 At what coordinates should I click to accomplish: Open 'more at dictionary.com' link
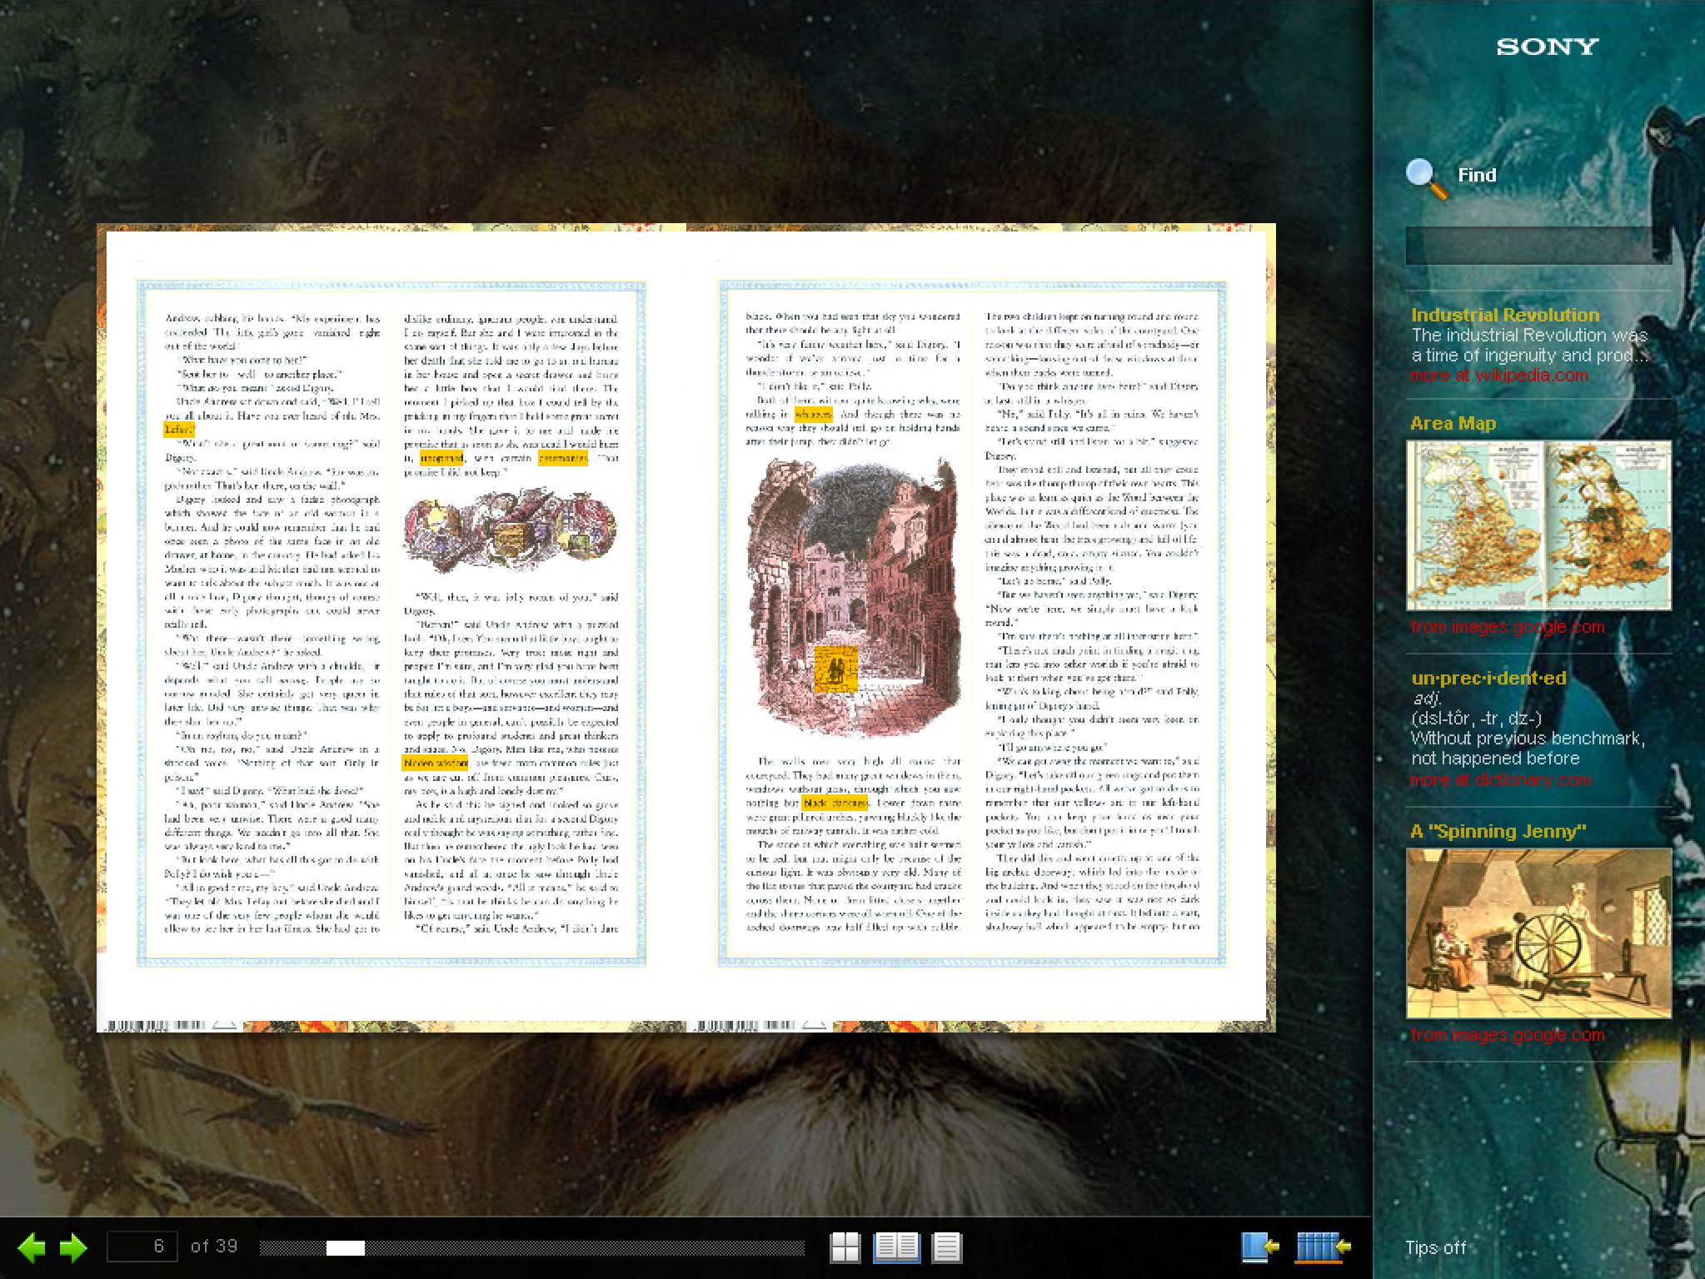(1500, 780)
